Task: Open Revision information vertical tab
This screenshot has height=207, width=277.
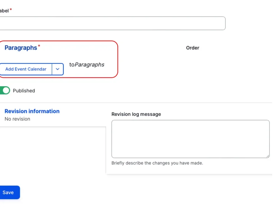Action: pos(32,111)
